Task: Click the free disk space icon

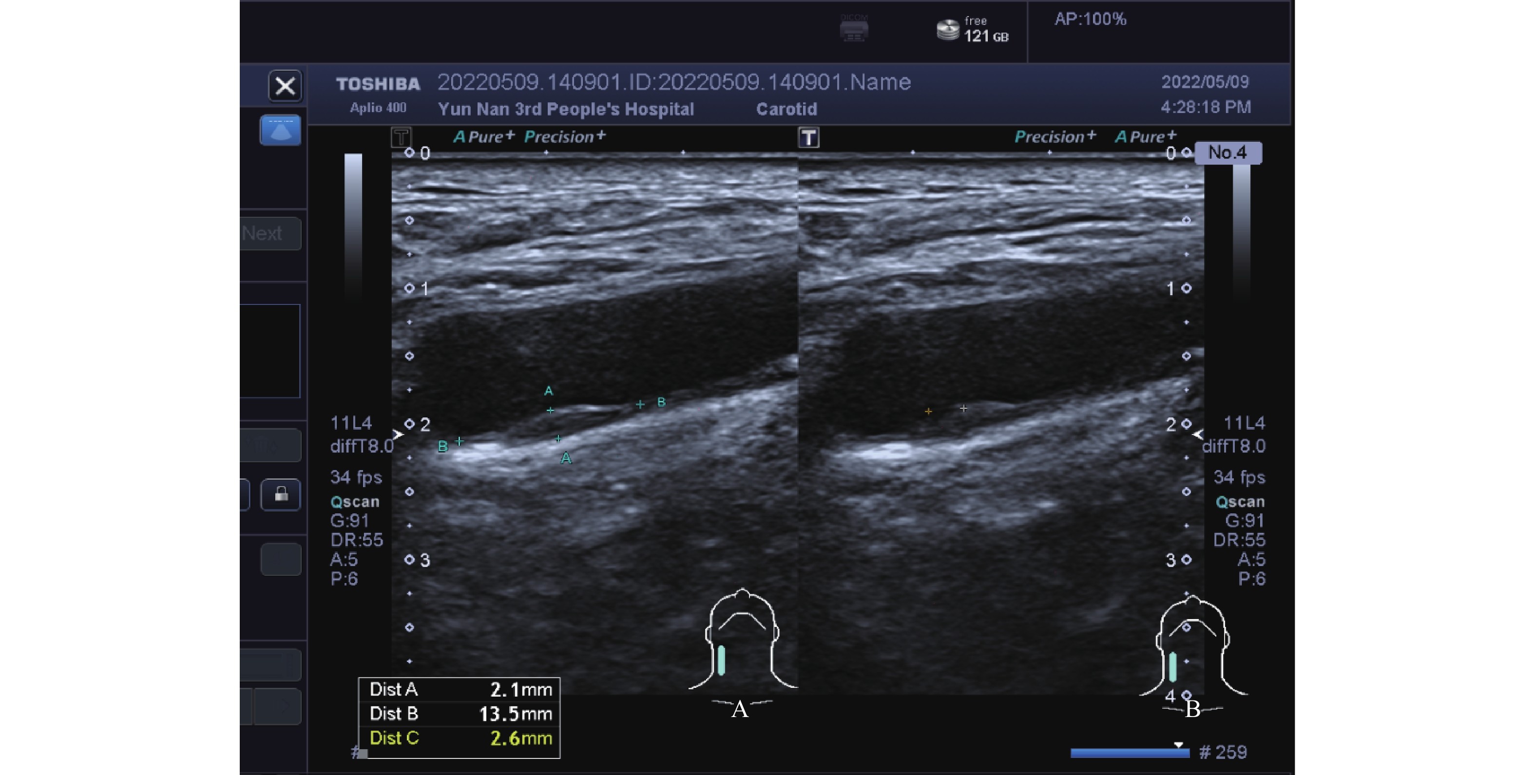Action: pyautogui.click(x=947, y=29)
